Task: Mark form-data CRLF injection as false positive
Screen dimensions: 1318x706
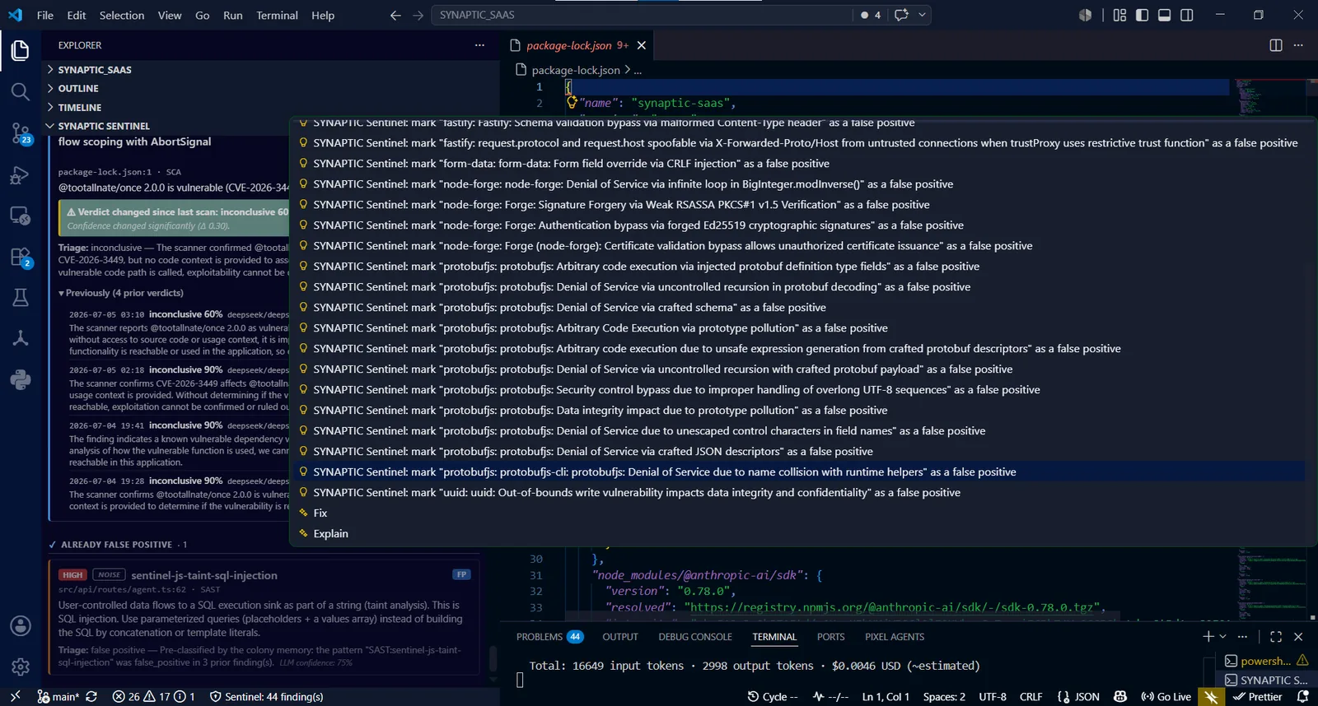Action: [797, 163]
